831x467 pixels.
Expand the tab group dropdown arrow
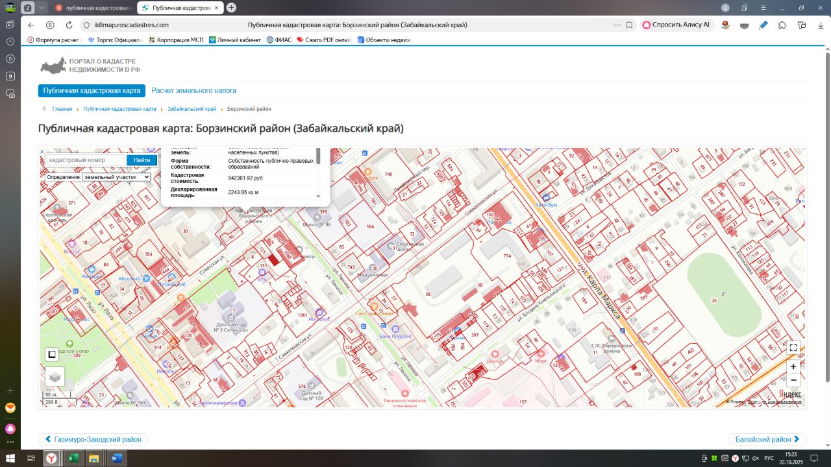tap(42, 8)
